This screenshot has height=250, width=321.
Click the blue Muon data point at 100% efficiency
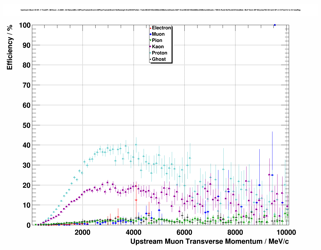275,25
